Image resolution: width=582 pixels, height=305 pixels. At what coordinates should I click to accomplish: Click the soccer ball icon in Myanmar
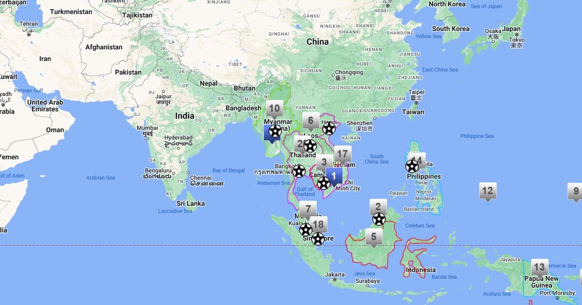click(x=275, y=131)
